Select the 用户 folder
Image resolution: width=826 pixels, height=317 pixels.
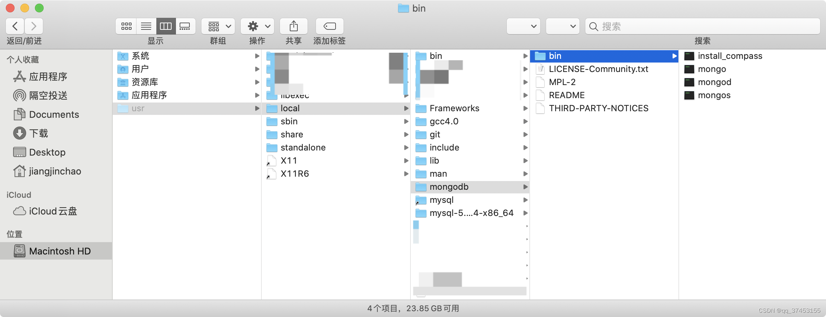(x=187, y=69)
